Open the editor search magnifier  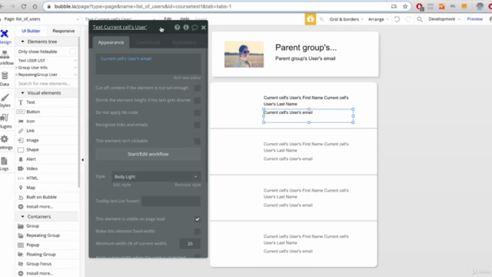[420, 19]
